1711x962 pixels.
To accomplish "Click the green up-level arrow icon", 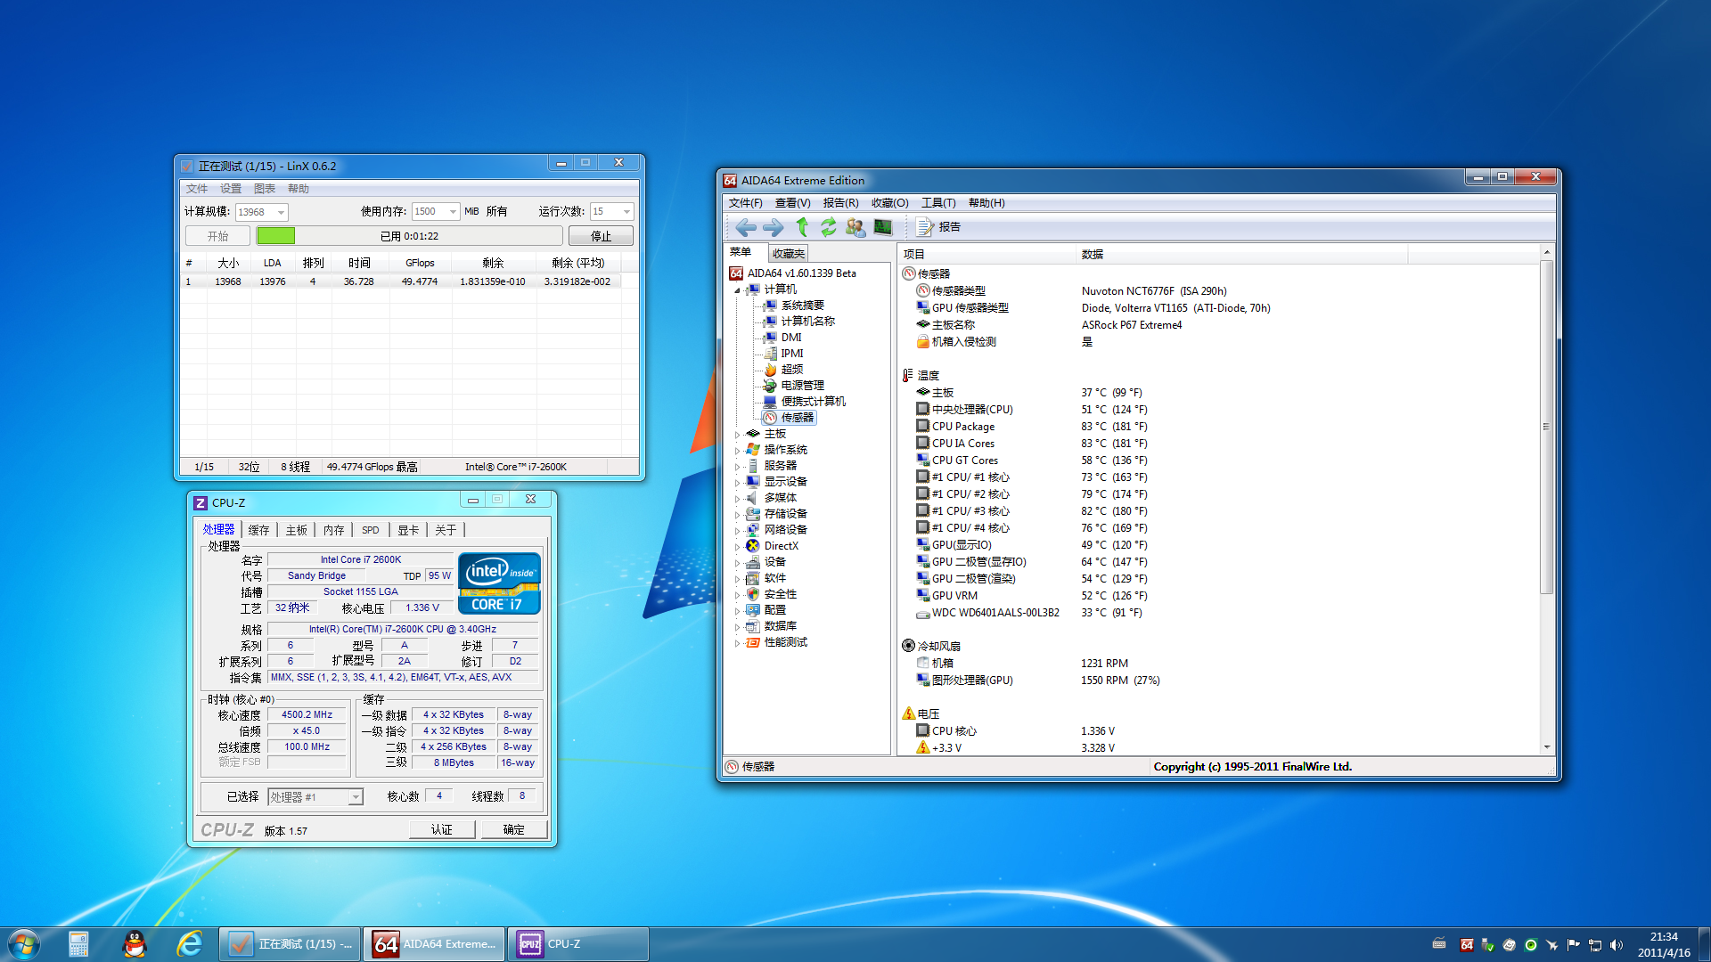I will [802, 227].
